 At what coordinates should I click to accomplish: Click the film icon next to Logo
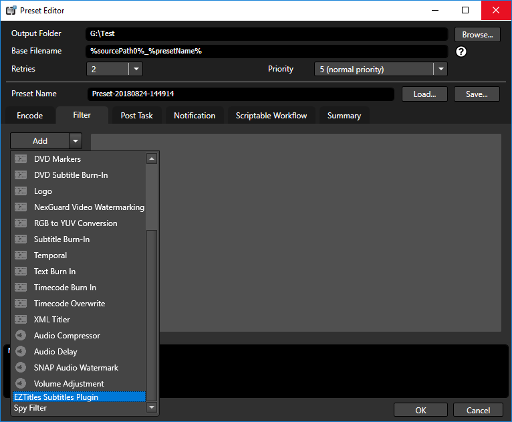pyautogui.click(x=21, y=191)
